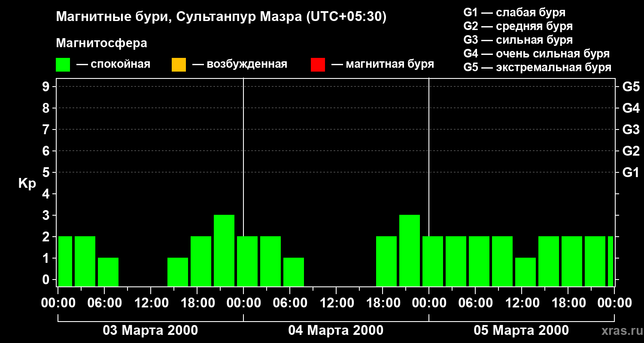Click the Kp 1 bar on 05 Марта
644x343 pixels.
pyautogui.click(x=526, y=272)
